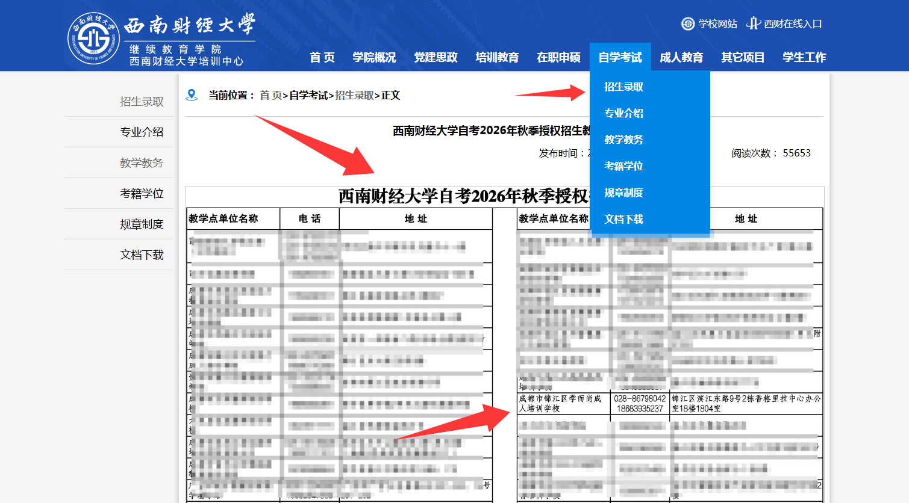Click the 招生录取 breadcrumb link

tap(354, 95)
